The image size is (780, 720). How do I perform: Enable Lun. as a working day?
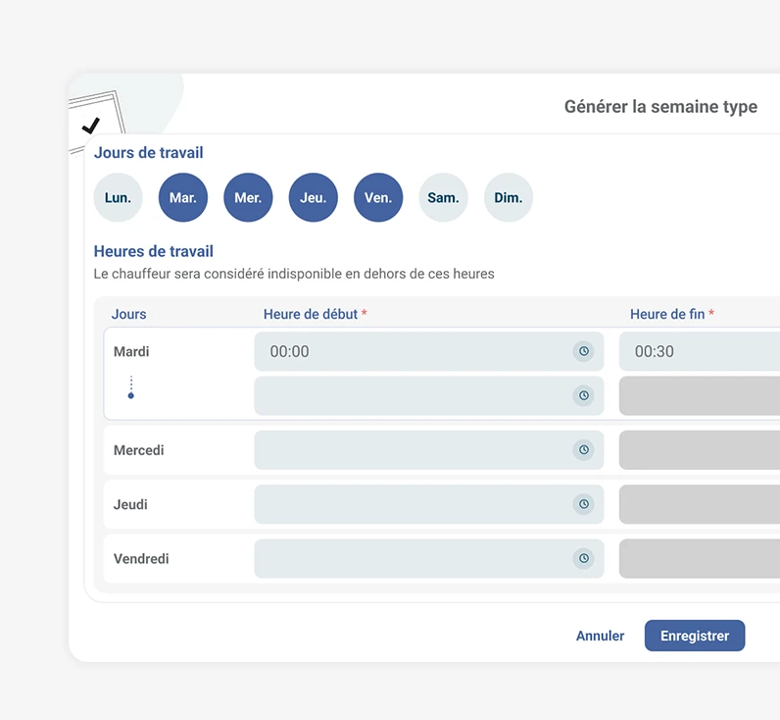click(119, 198)
